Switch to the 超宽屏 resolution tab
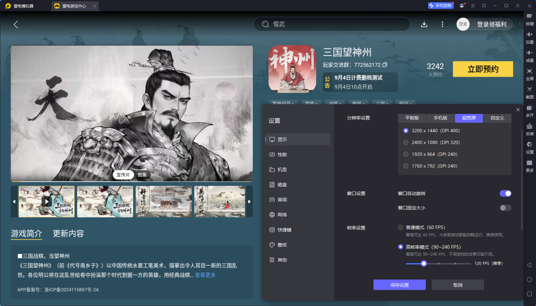The height and width of the screenshot is (306, 536). click(x=469, y=118)
